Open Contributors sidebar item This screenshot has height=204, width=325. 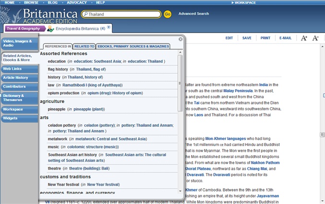tap(20, 87)
